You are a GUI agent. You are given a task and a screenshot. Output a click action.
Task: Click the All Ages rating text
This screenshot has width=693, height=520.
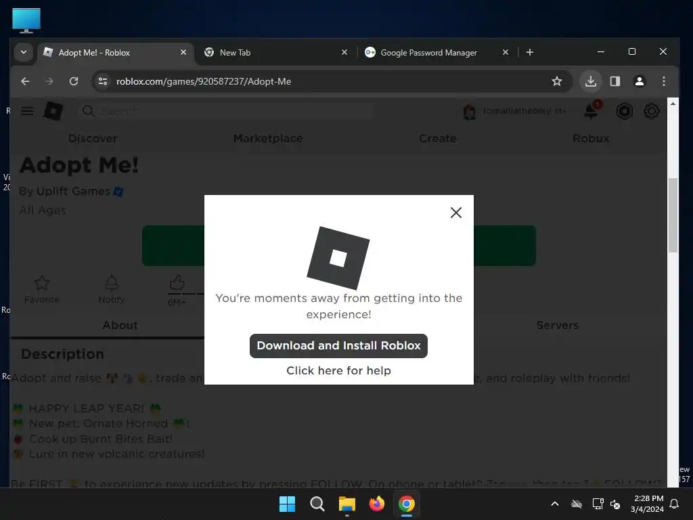coord(43,210)
